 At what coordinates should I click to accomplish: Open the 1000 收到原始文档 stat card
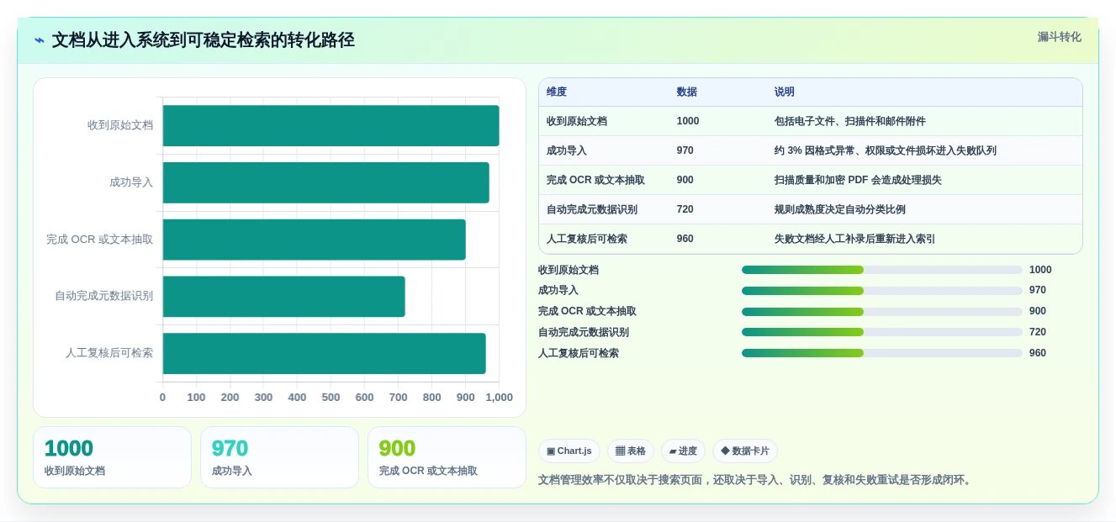point(112,457)
